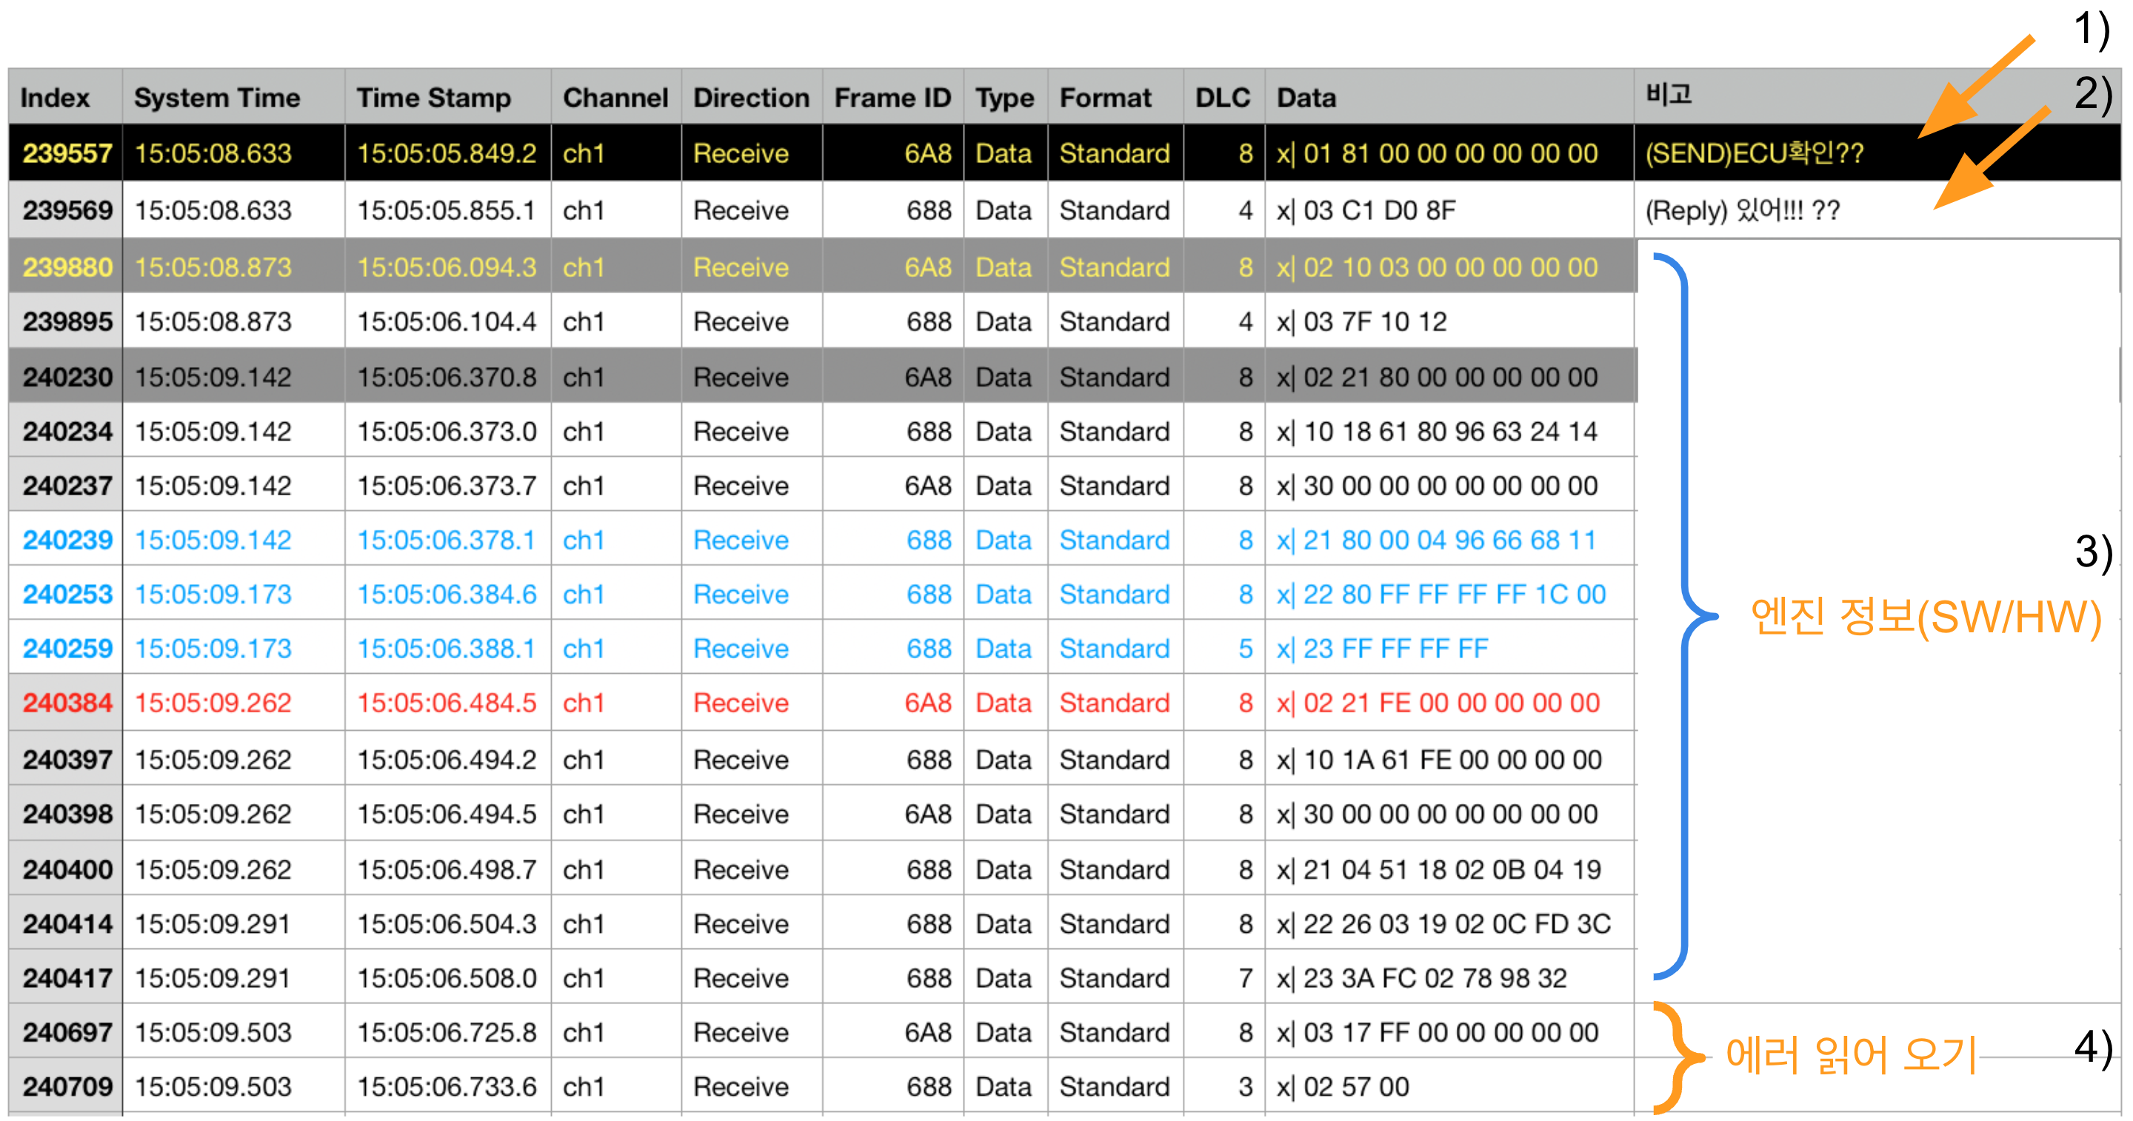Image resolution: width=2133 pixels, height=1121 pixels.
Task: Select yellow row index 239880
Action: click(68, 267)
